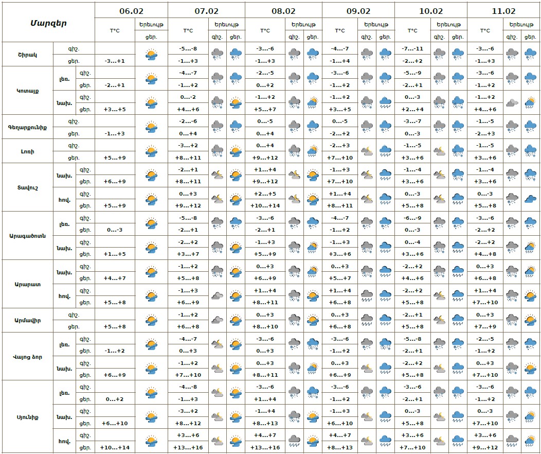Click the Մարզեր table header

coord(48,23)
